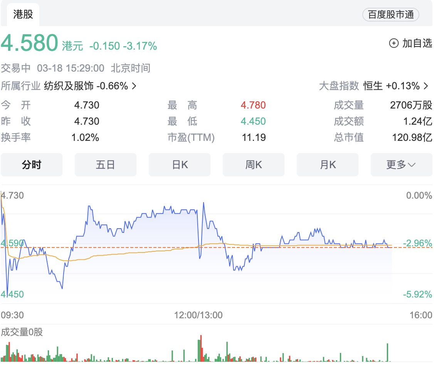Click the 加自选 text label
434x371 pixels.
point(417,43)
